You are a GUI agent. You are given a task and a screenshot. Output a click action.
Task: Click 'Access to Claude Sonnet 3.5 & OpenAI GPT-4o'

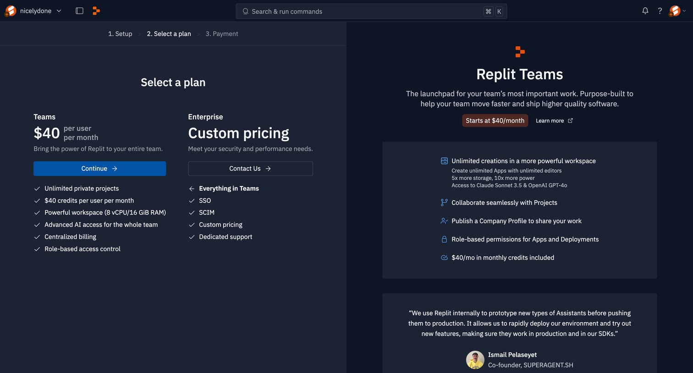(509, 186)
